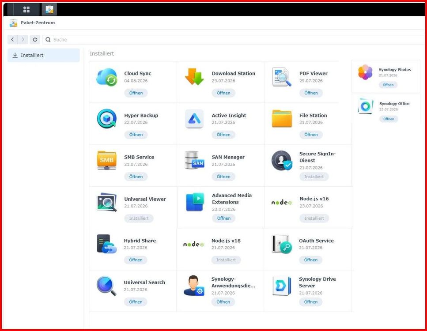Click Öffnen under Synology-Anwendungsdienst
The width and height of the screenshot is (427, 331).
click(223, 302)
